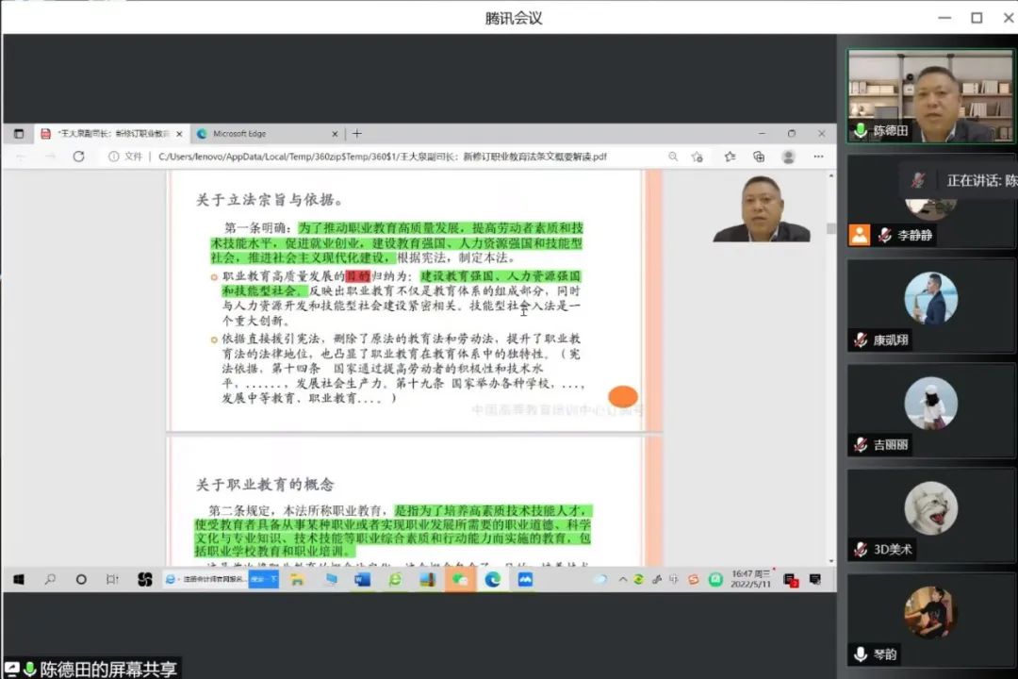This screenshot has height=679, width=1018.
Task: Click the Edge profile avatar icon
Action: coord(789,157)
